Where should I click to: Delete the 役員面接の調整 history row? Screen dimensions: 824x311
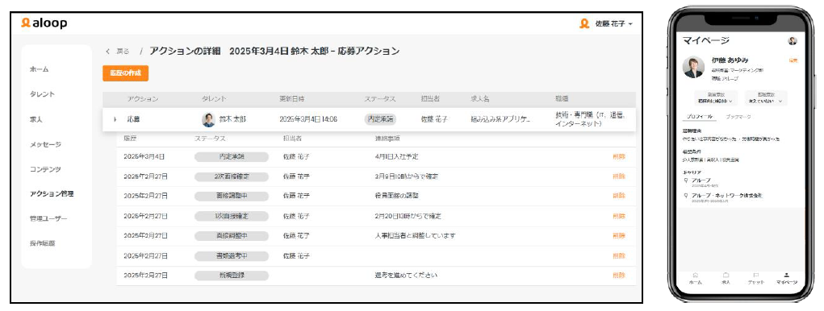click(x=619, y=196)
